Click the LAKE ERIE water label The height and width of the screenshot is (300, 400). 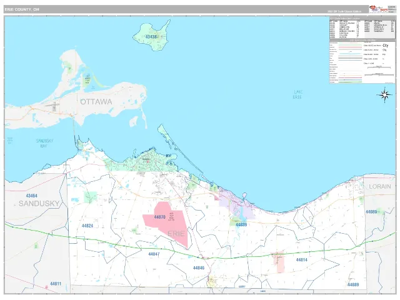tap(297, 94)
